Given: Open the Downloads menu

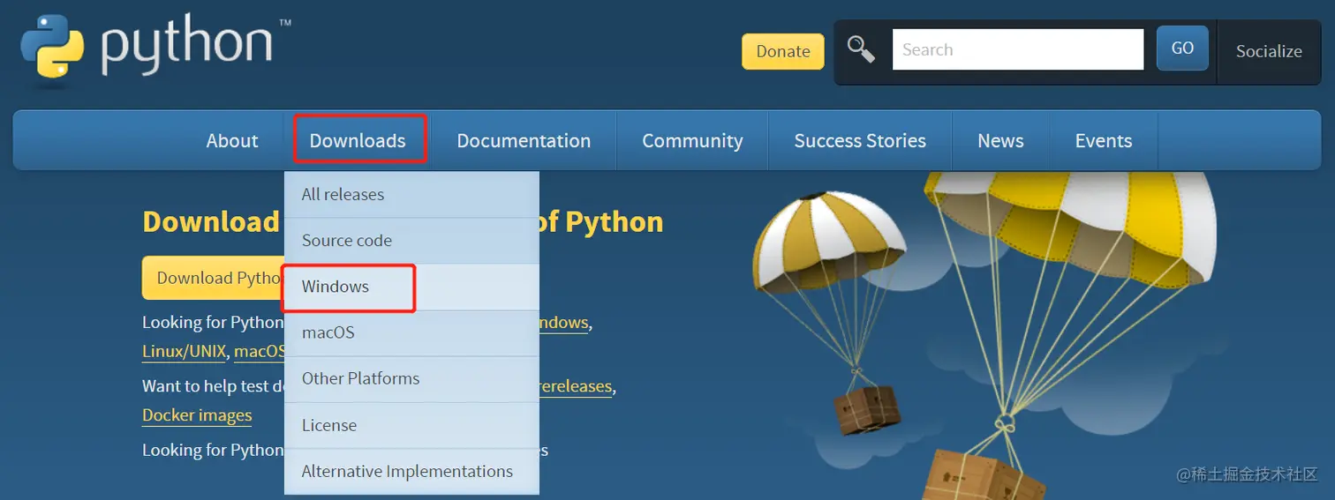Looking at the screenshot, I should 358,140.
